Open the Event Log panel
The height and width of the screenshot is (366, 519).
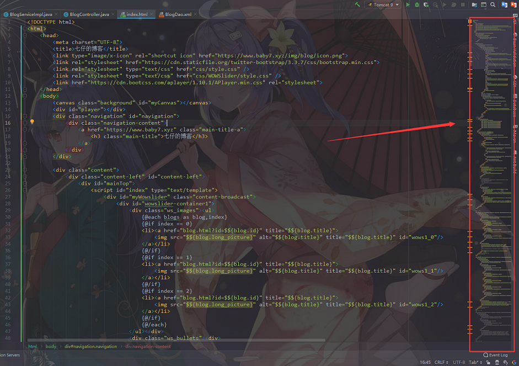point(495,355)
